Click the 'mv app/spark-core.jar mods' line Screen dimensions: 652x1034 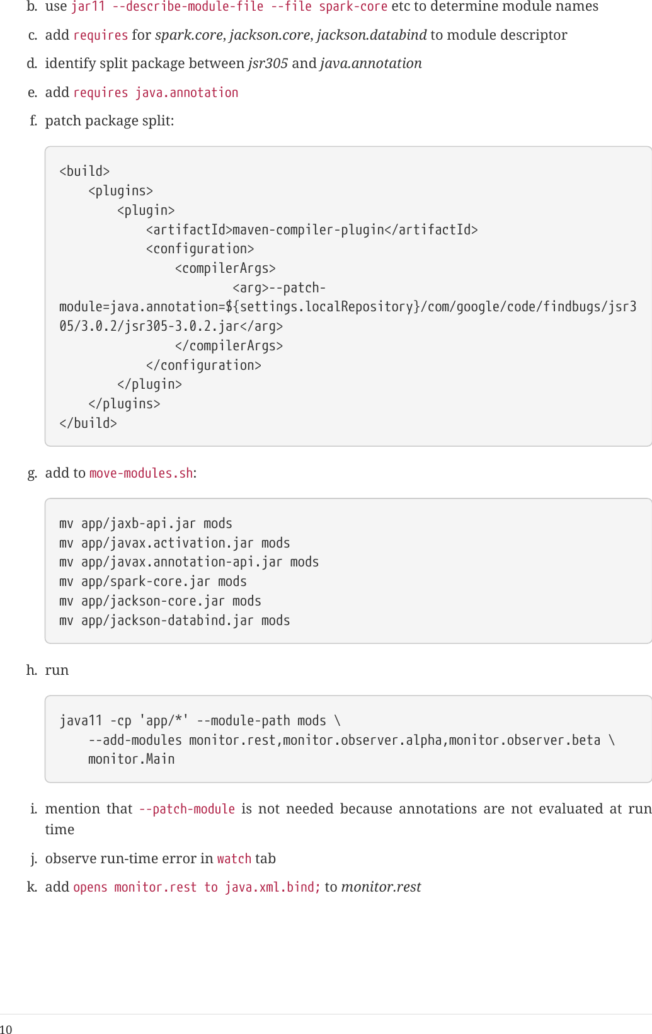tap(152, 582)
